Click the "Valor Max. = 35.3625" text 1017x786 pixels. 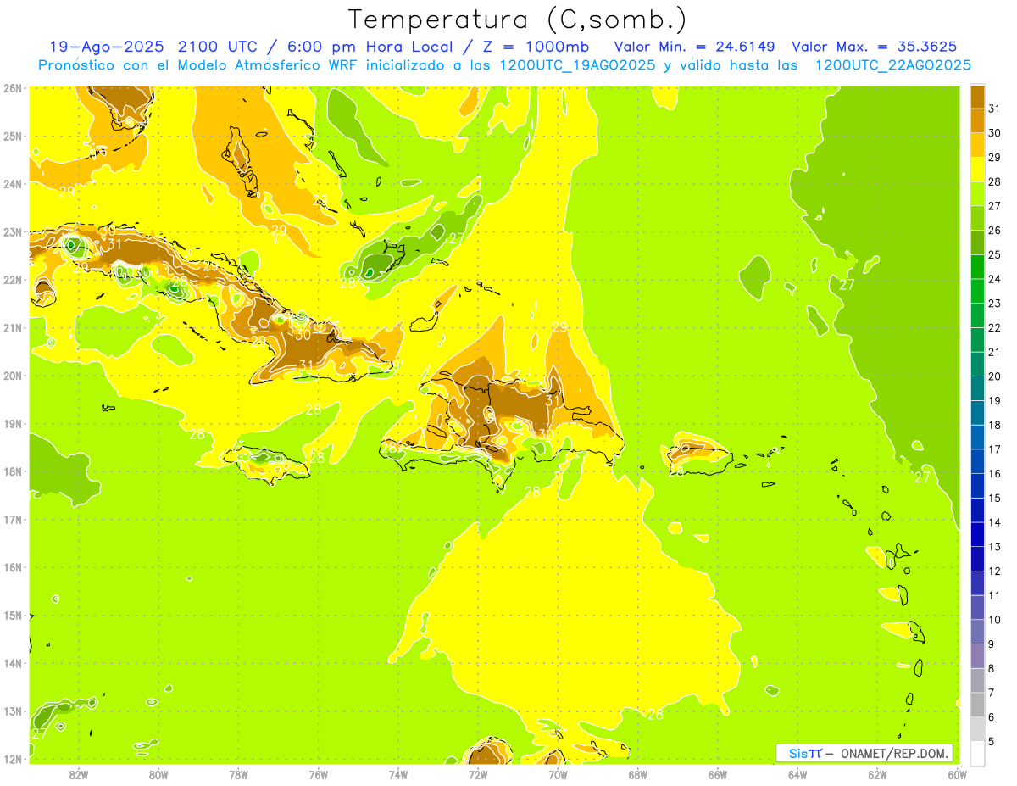(875, 47)
